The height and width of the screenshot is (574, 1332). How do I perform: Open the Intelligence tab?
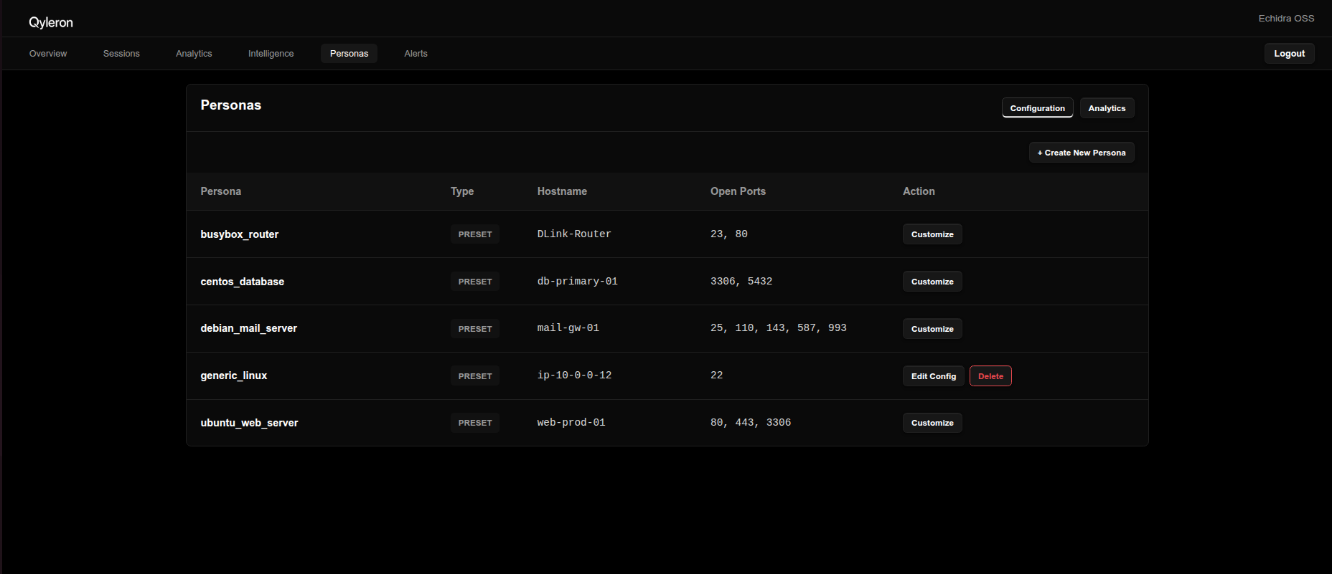(x=271, y=54)
